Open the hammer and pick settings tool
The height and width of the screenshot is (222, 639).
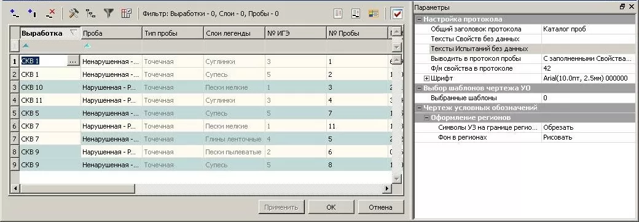click(74, 14)
